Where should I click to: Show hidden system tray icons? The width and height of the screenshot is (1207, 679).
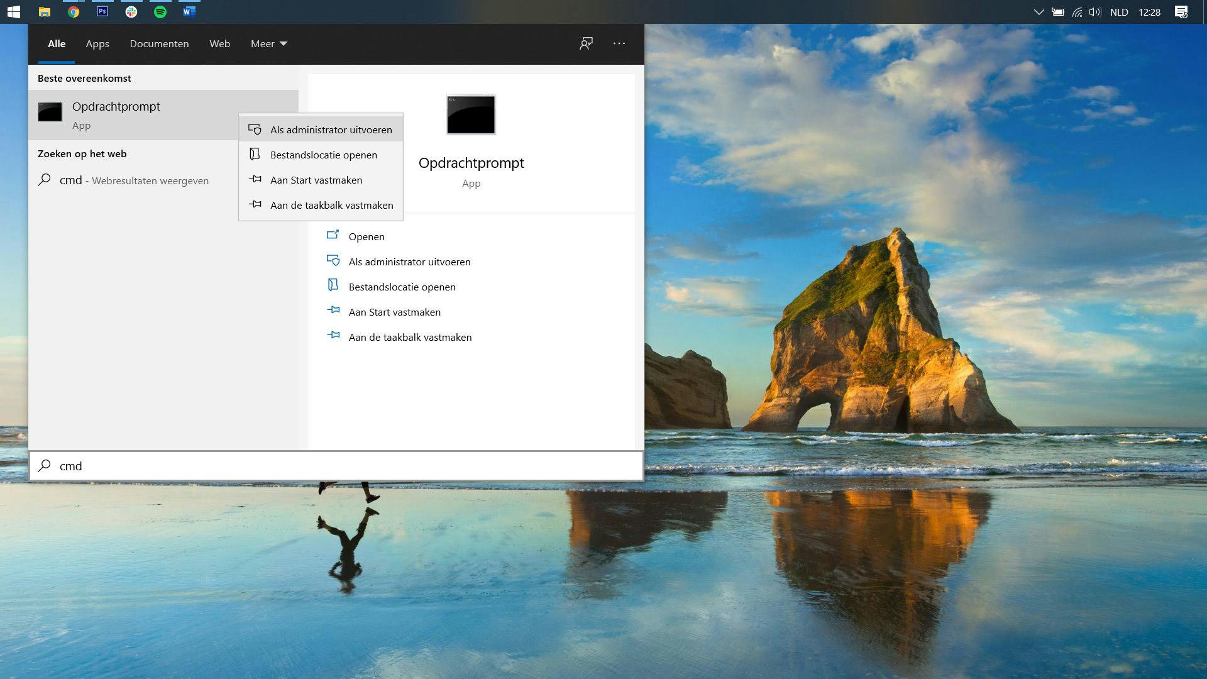click(1039, 12)
